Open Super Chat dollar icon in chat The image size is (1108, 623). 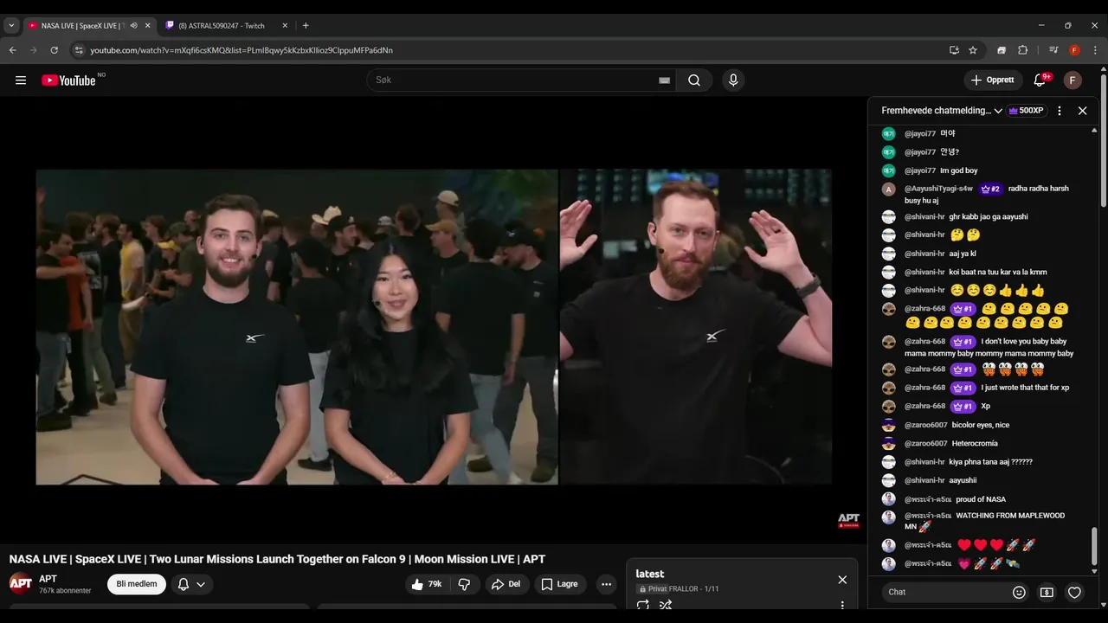[1047, 593]
